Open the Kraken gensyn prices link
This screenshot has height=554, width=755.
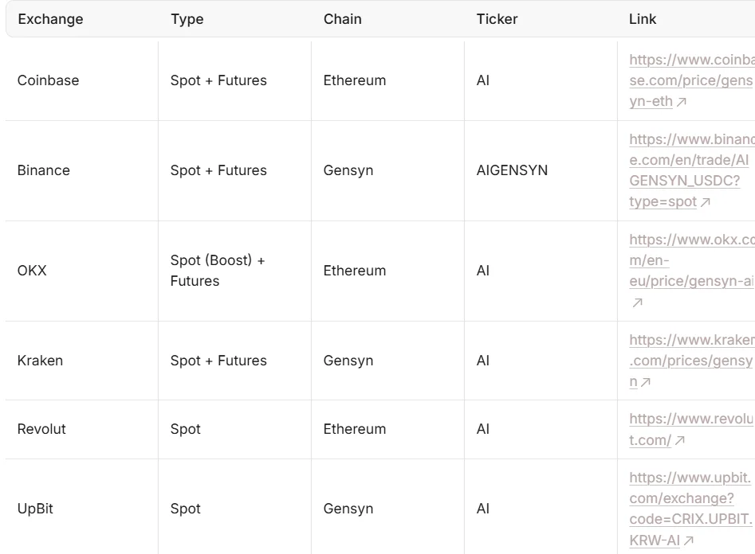coord(692,361)
